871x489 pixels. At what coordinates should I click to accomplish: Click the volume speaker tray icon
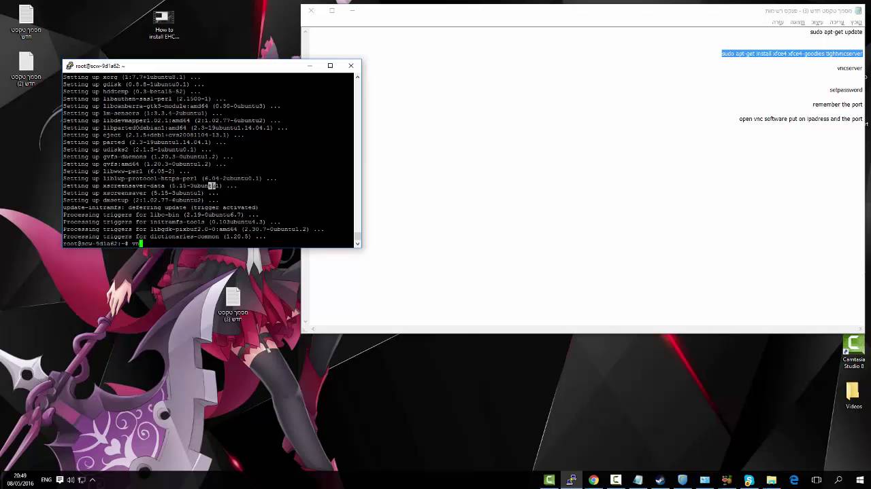click(71, 480)
